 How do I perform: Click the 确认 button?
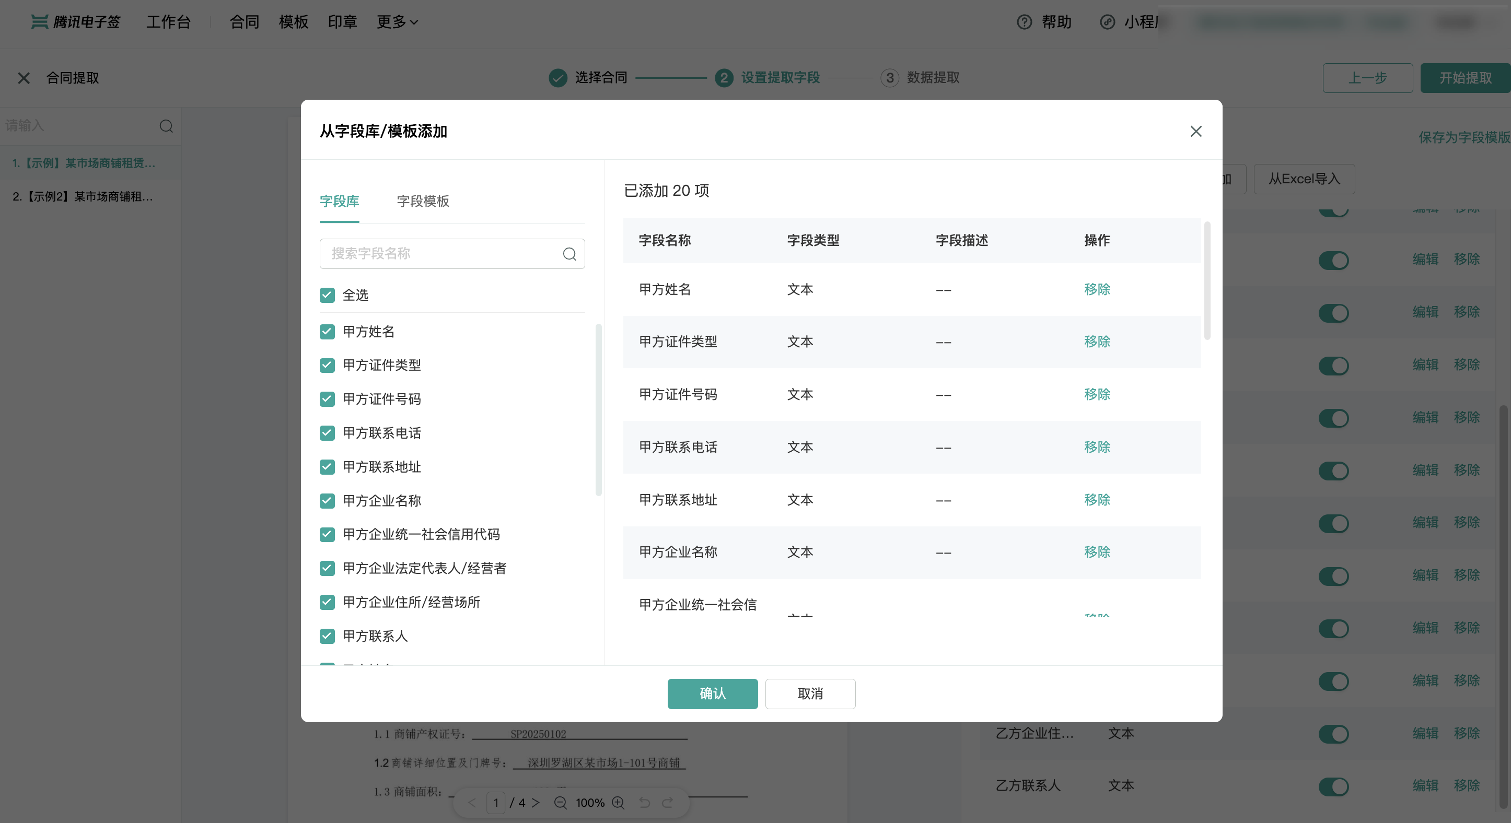pyautogui.click(x=712, y=693)
